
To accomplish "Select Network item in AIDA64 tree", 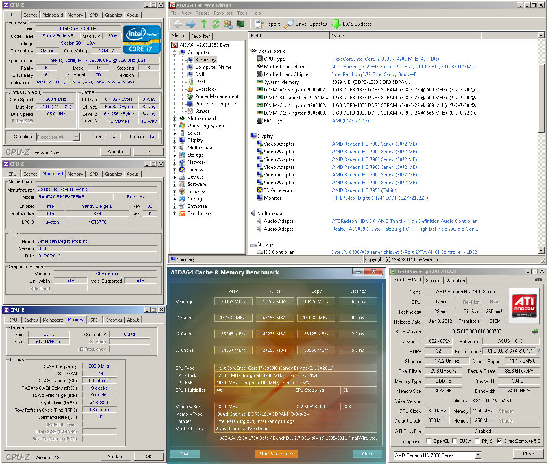I will (x=196, y=162).
